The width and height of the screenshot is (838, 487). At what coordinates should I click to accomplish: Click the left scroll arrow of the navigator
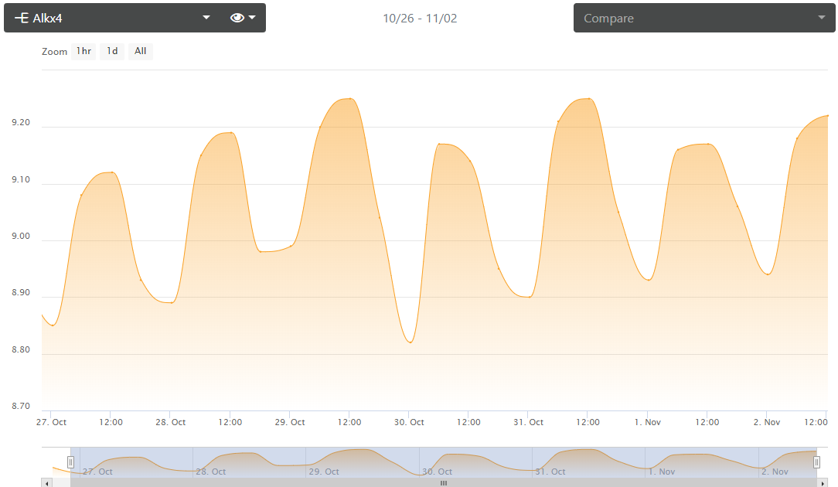pyautogui.click(x=47, y=483)
